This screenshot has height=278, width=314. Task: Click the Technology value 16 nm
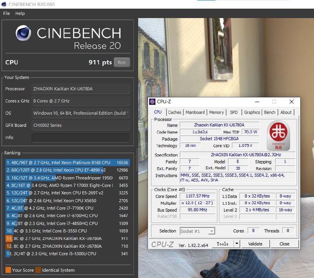coord(190,145)
